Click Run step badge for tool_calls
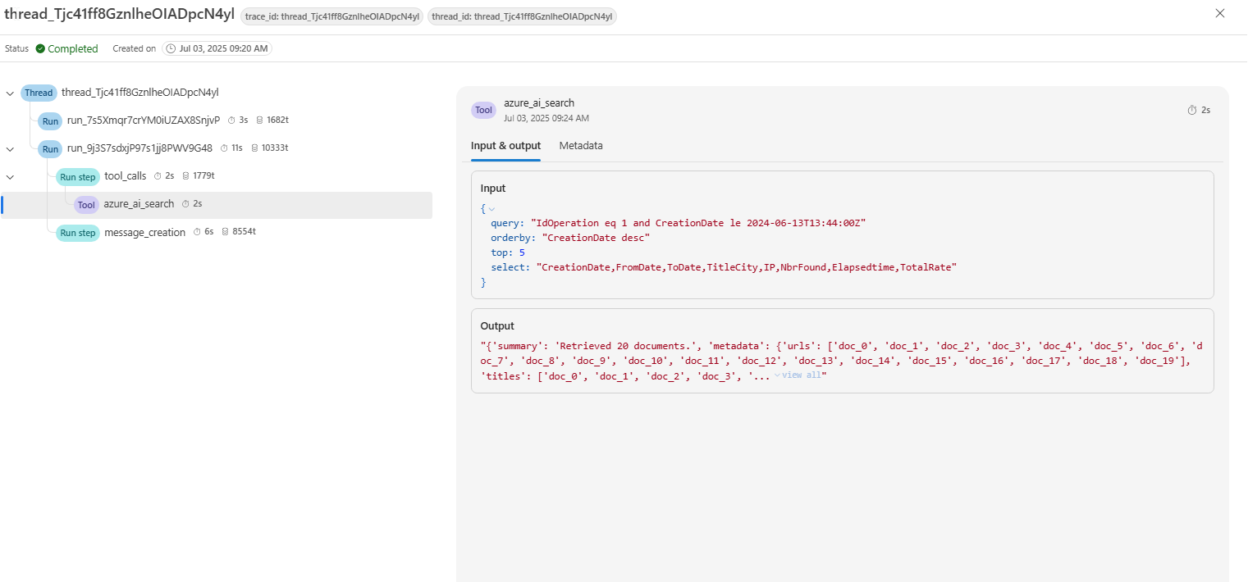The height and width of the screenshot is (582, 1248). point(78,176)
